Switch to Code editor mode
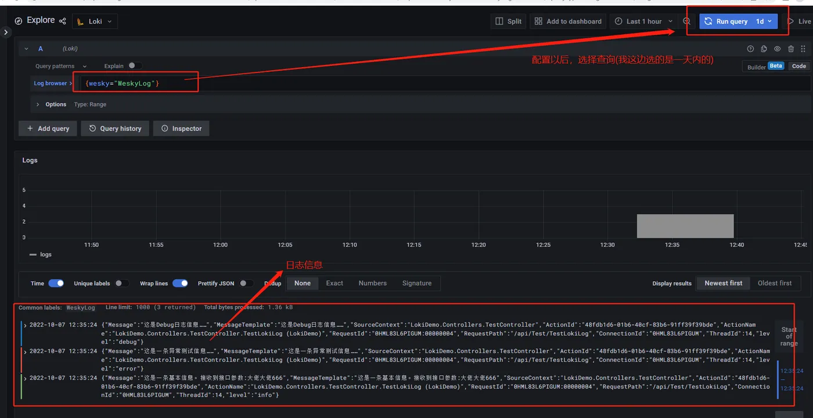The image size is (813, 418). pos(799,66)
